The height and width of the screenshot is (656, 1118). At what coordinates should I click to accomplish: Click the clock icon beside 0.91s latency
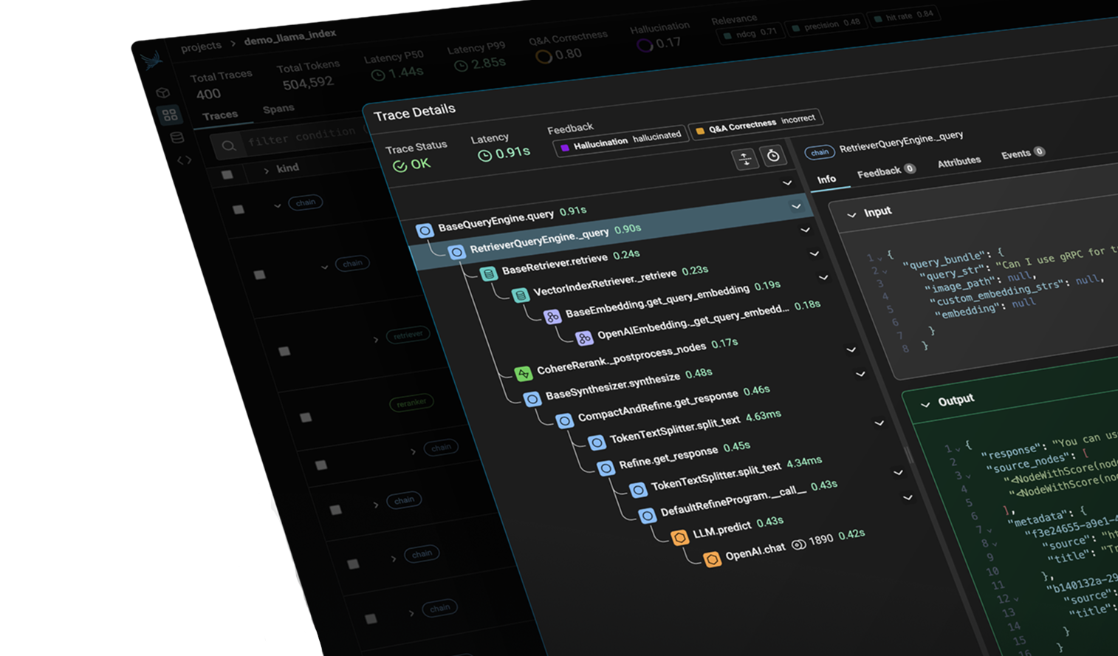coord(484,156)
